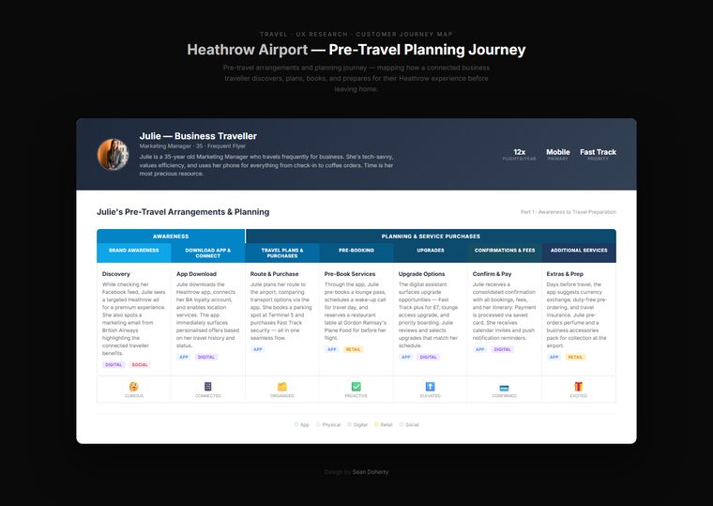
Task: Click the Connected phone emoji icon
Action: [208, 387]
